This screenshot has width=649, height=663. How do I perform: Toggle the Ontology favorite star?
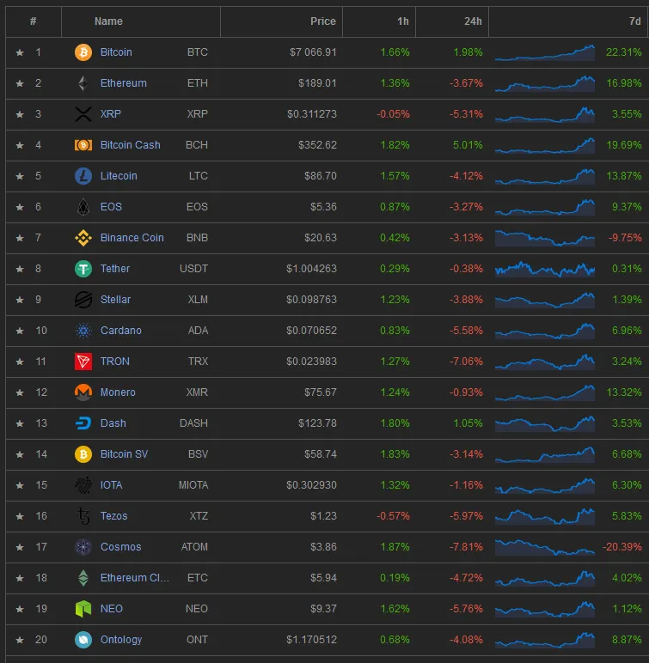(x=20, y=640)
